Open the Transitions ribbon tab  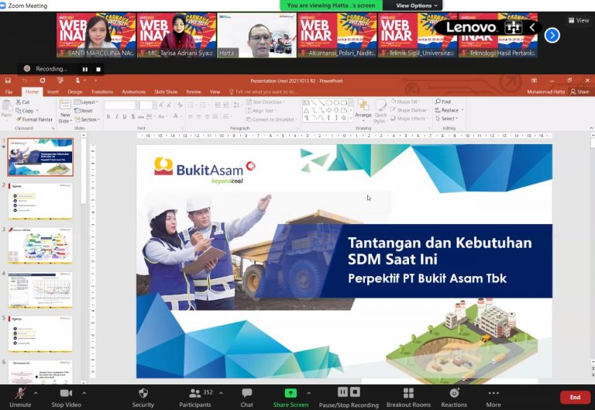click(102, 92)
